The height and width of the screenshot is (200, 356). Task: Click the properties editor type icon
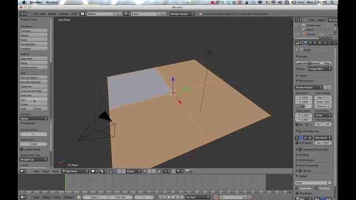(298, 43)
